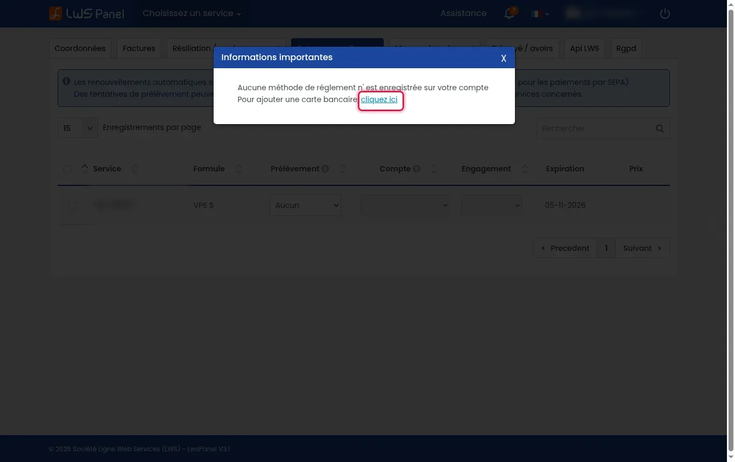Click the Prélèvement info icon

(325, 169)
